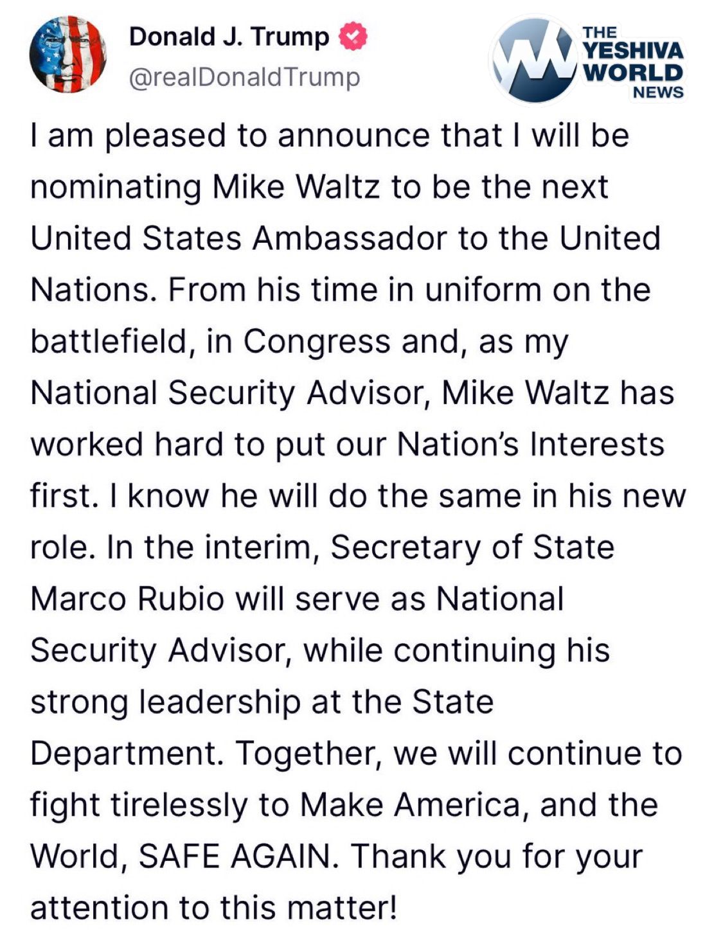Click the word "leadership" in the post
The image size is (723, 940).
pyautogui.click(x=220, y=702)
